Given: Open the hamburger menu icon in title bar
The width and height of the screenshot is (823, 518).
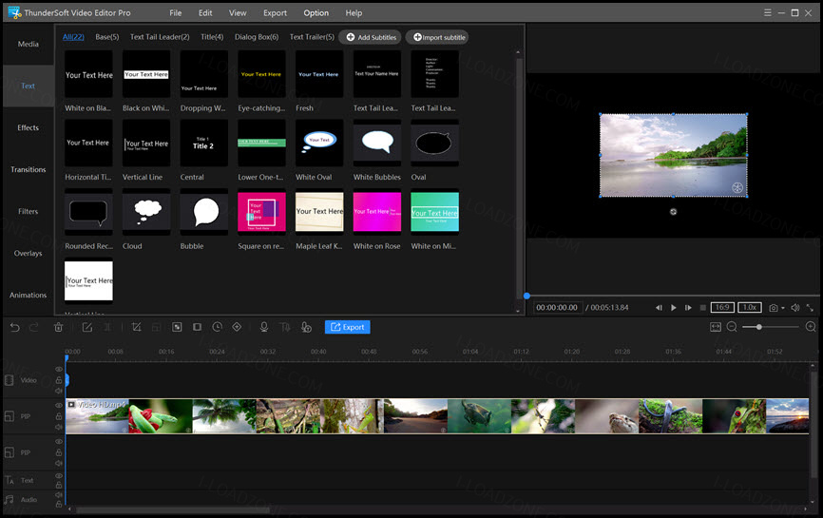Looking at the screenshot, I should (767, 12).
